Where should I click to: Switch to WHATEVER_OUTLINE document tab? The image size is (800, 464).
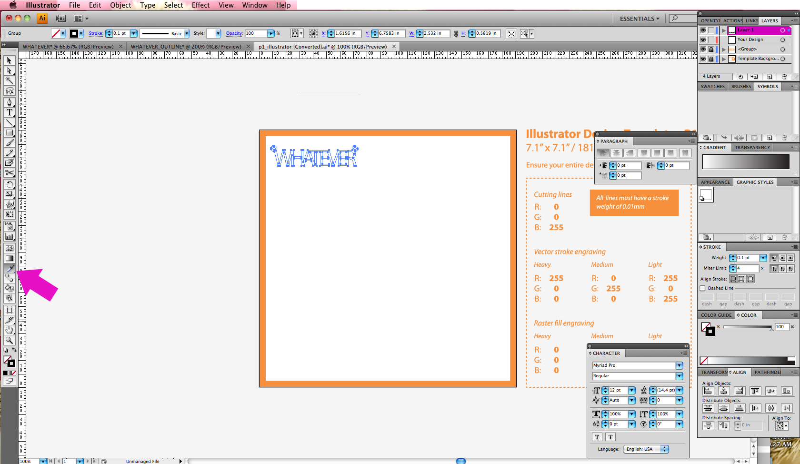pyautogui.click(x=186, y=47)
